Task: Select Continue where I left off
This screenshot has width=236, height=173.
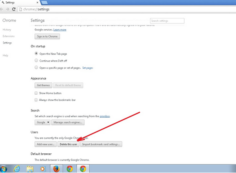Action: (36, 60)
